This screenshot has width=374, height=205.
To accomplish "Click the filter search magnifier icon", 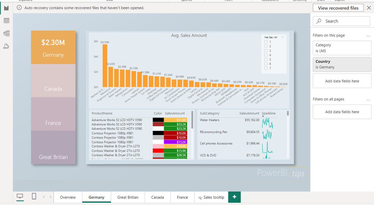I will click(x=319, y=21).
